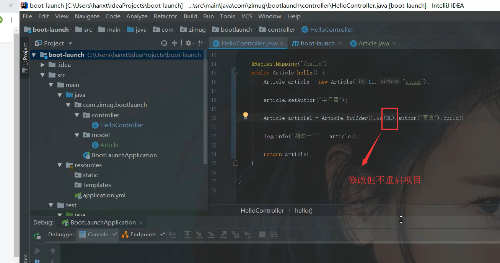Open the File menu
Image resolution: width=500 pixels, height=263 pixels.
pos(27,16)
